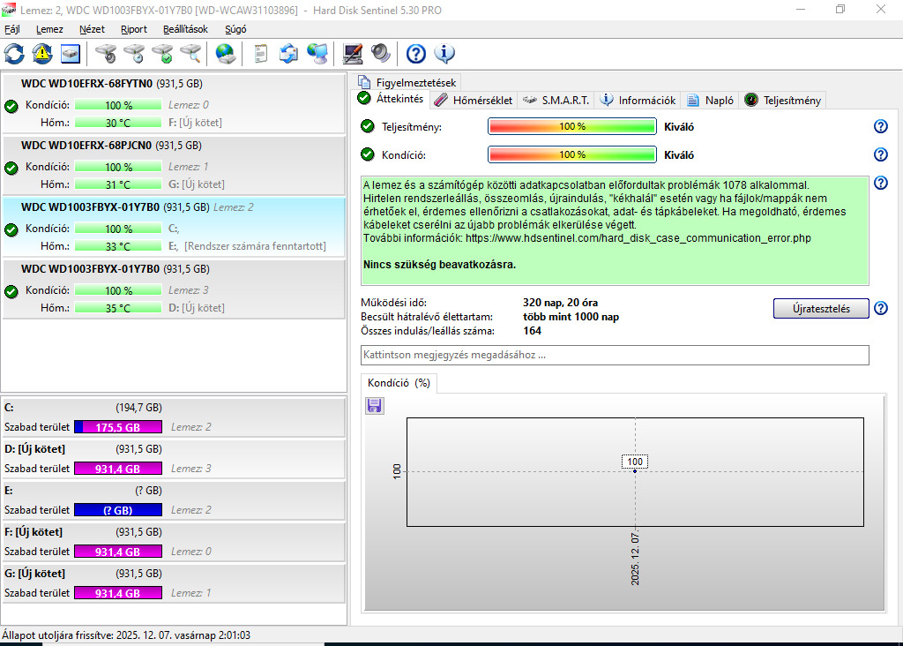Open help via toolbar question mark icon
The image size is (903, 646).
click(x=416, y=54)
